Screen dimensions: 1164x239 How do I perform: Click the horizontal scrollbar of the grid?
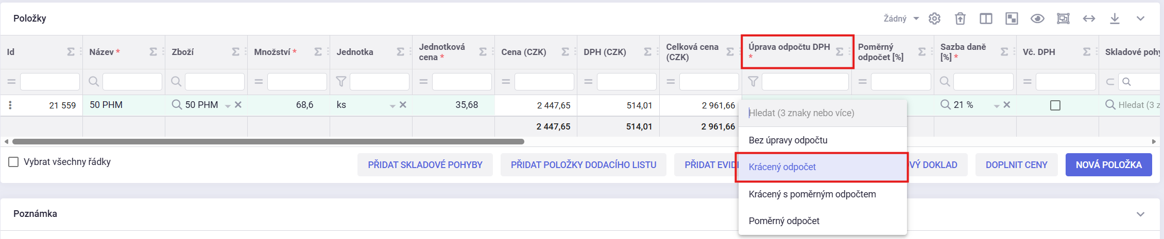coord(268,141)
